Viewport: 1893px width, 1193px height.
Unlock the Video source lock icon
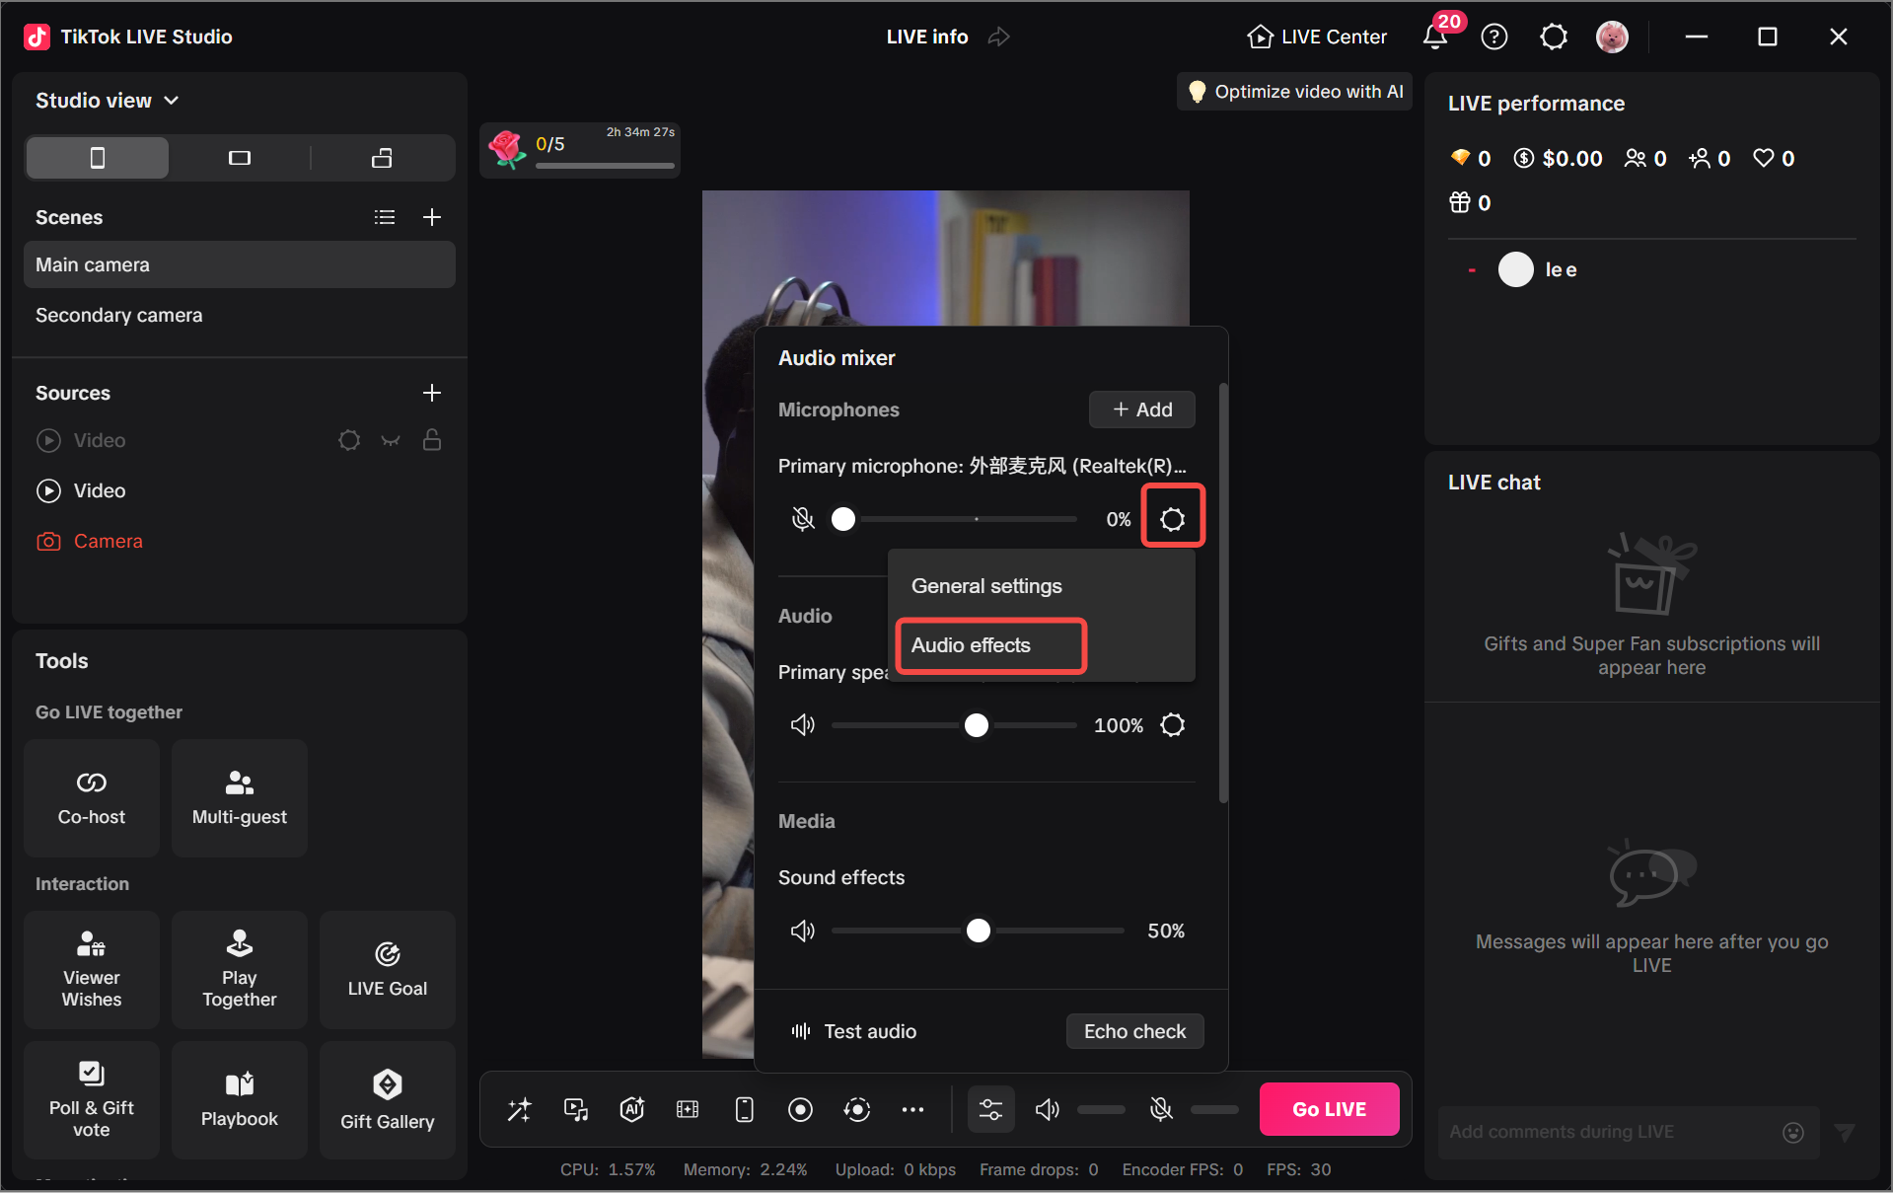click(x=431, y=440)
